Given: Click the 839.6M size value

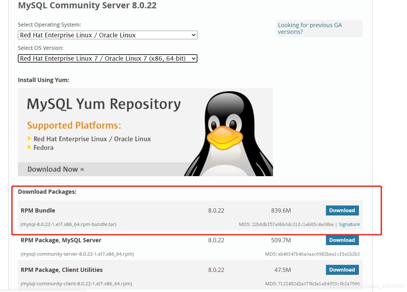Looking at the screenshot, I should 281,211.
